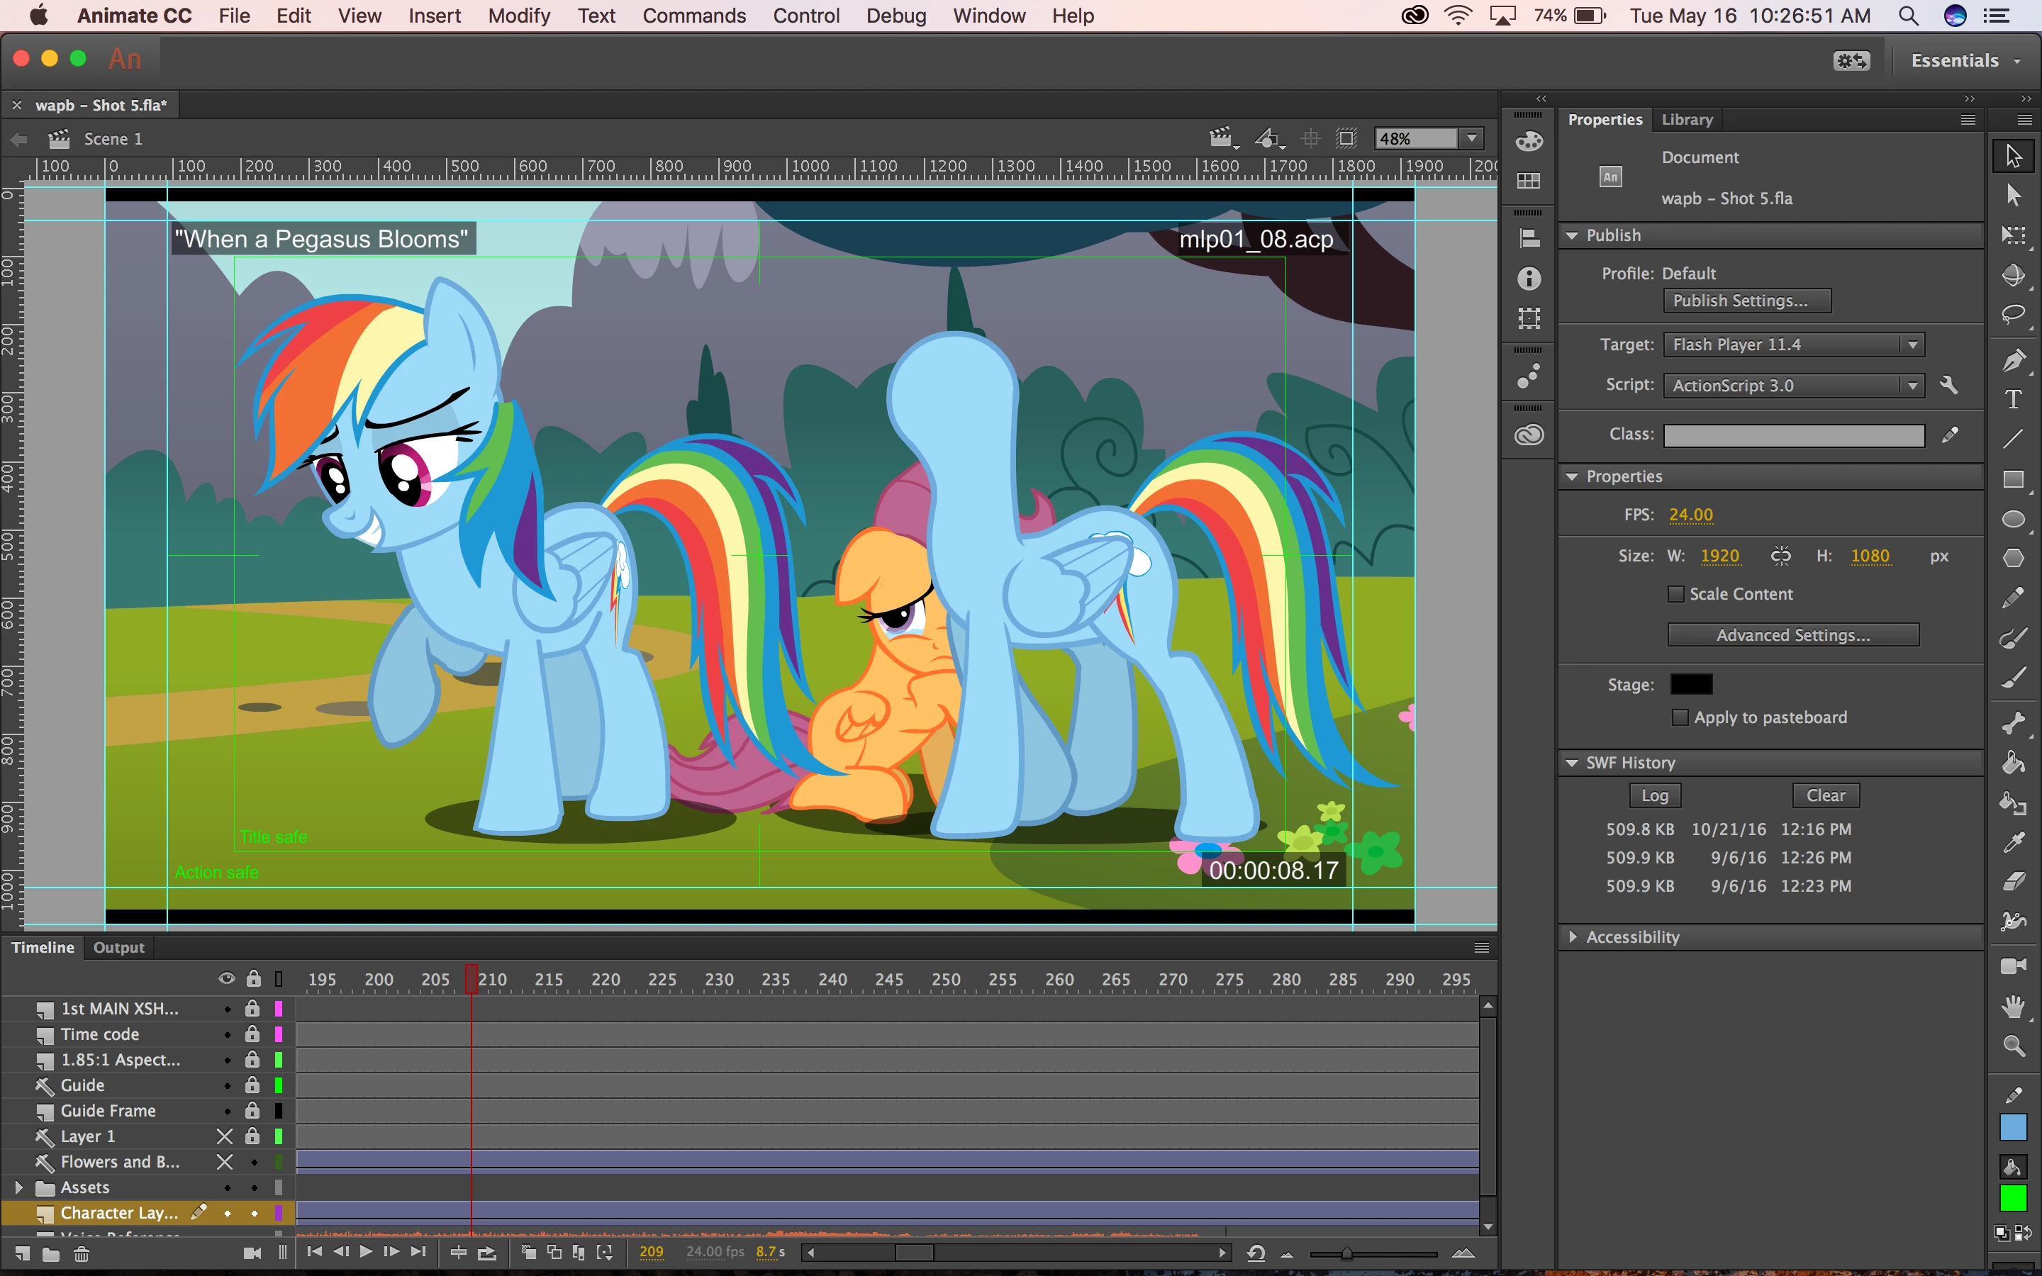Open the Target Flash Player dropdown
The width and height of the screenshot is (2042, 1276).
1794,345
